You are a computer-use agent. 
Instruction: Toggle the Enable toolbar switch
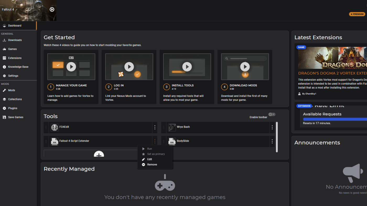(272, 114)
